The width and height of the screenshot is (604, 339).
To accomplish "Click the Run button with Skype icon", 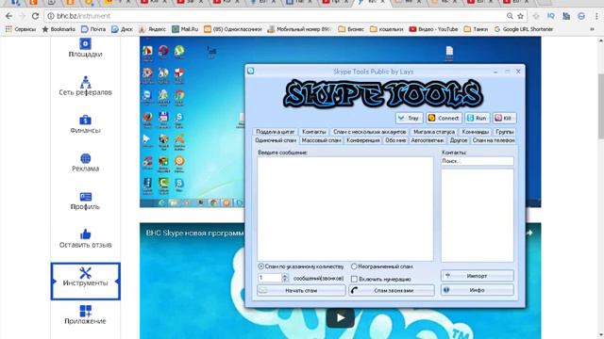I will click(x=477, y=118).
